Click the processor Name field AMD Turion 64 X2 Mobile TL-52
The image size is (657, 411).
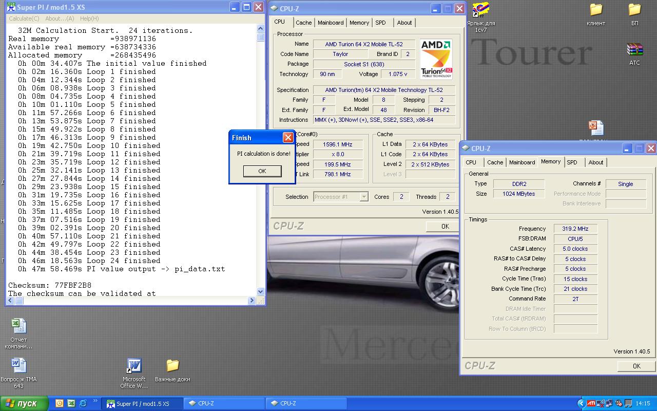364,44
